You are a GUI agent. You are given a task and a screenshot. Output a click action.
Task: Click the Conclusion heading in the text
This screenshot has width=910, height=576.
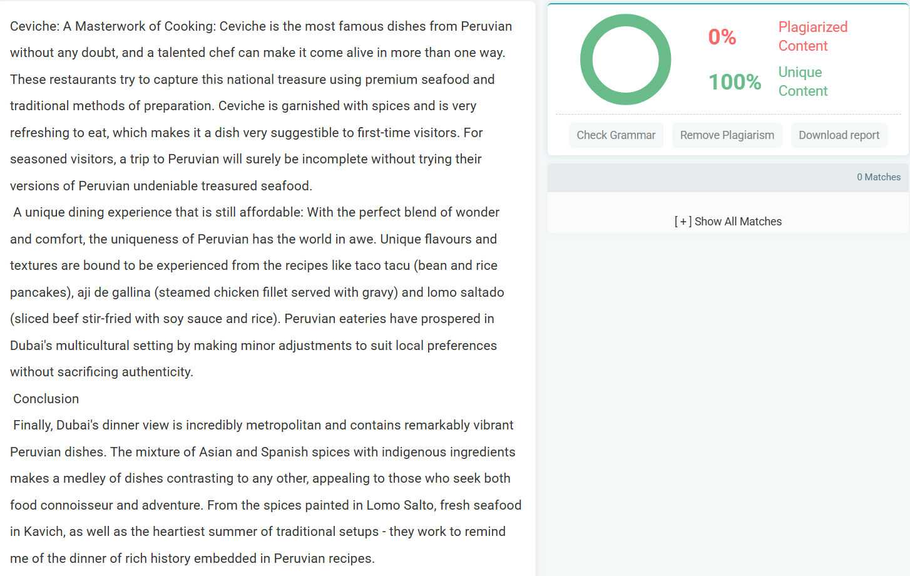[x=46, y=399]
